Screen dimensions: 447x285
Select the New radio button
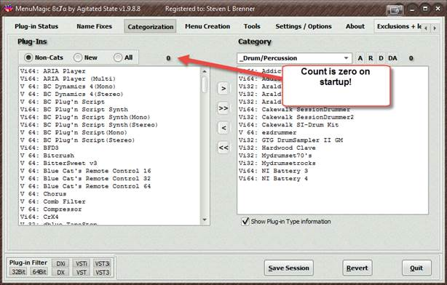(x=85, y=57)
